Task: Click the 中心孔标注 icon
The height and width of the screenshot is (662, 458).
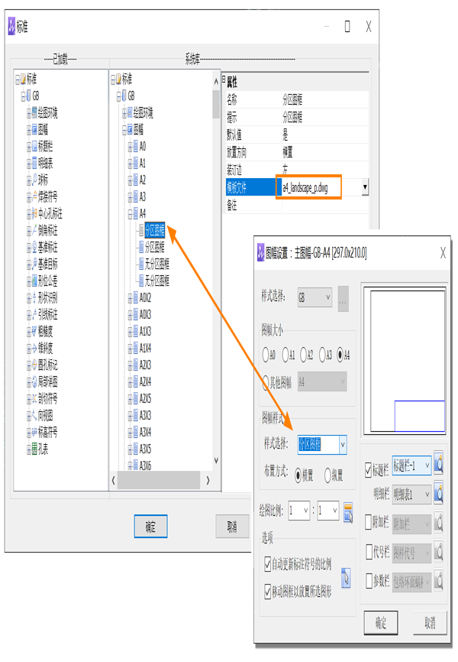Action: click(x=34, y=213)
